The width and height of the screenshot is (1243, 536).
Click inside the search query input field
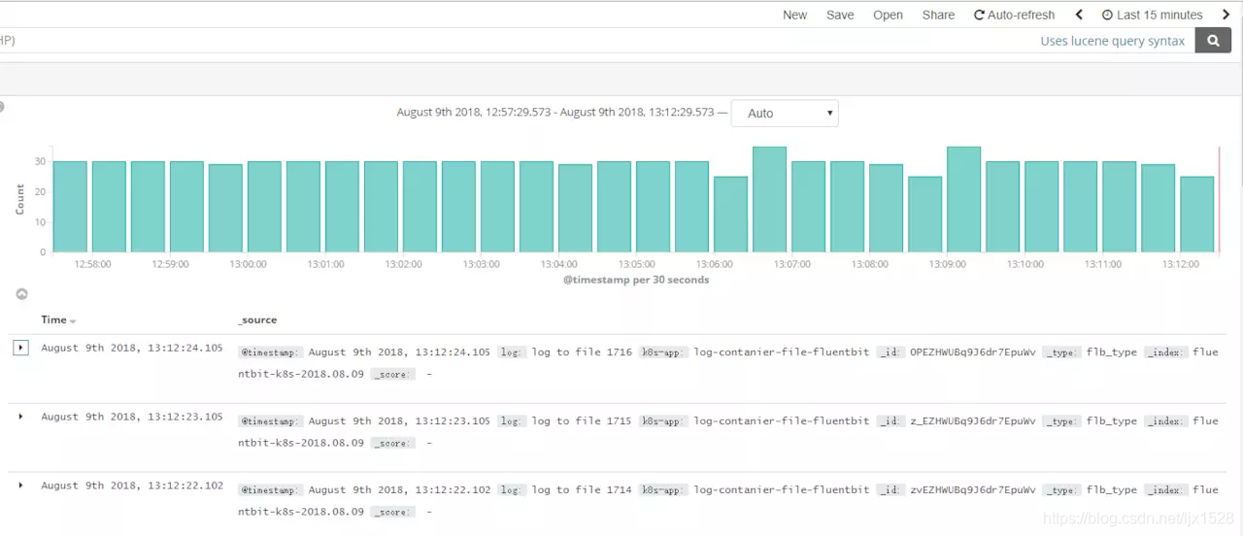point(486,41)
